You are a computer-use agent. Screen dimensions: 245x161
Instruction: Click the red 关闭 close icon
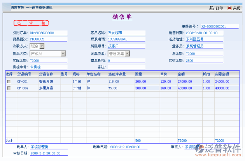click(229, 8)
